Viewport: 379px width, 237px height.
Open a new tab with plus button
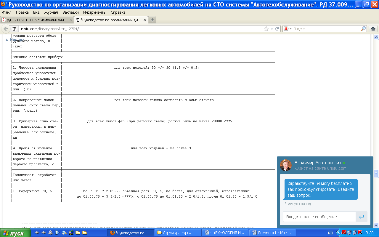point(152,20)
